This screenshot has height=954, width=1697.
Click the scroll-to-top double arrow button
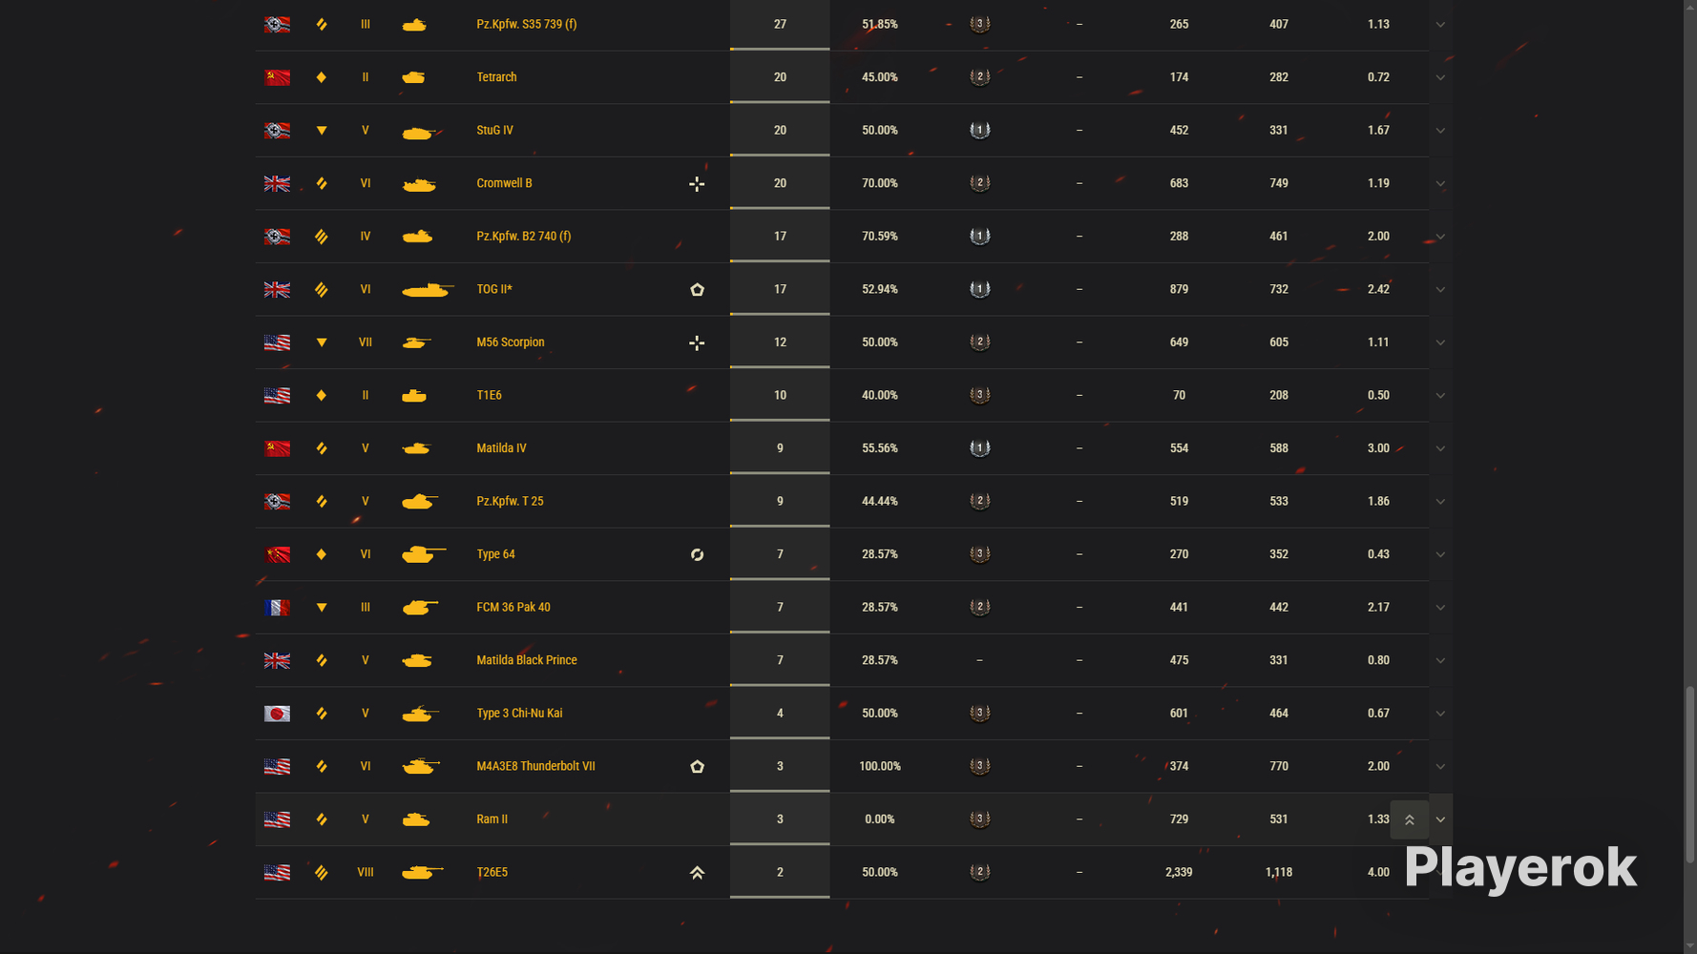[x=1409, y=819]
